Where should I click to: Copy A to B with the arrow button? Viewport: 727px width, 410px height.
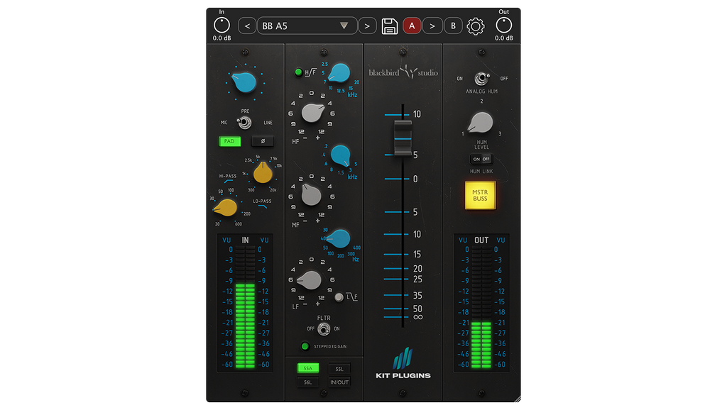coord(432,26)
